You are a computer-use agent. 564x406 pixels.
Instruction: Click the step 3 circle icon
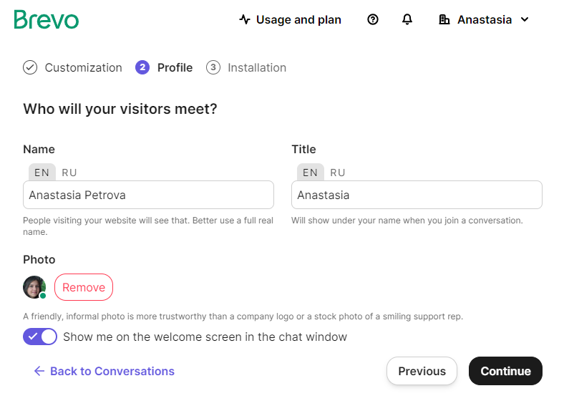pyautogui.click(x=213, y=67)
